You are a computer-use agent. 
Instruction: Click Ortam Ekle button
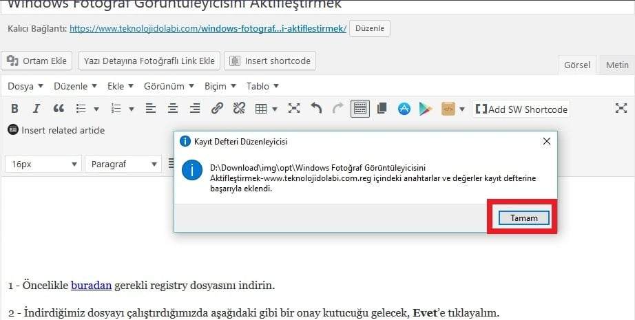click(37, 61)
